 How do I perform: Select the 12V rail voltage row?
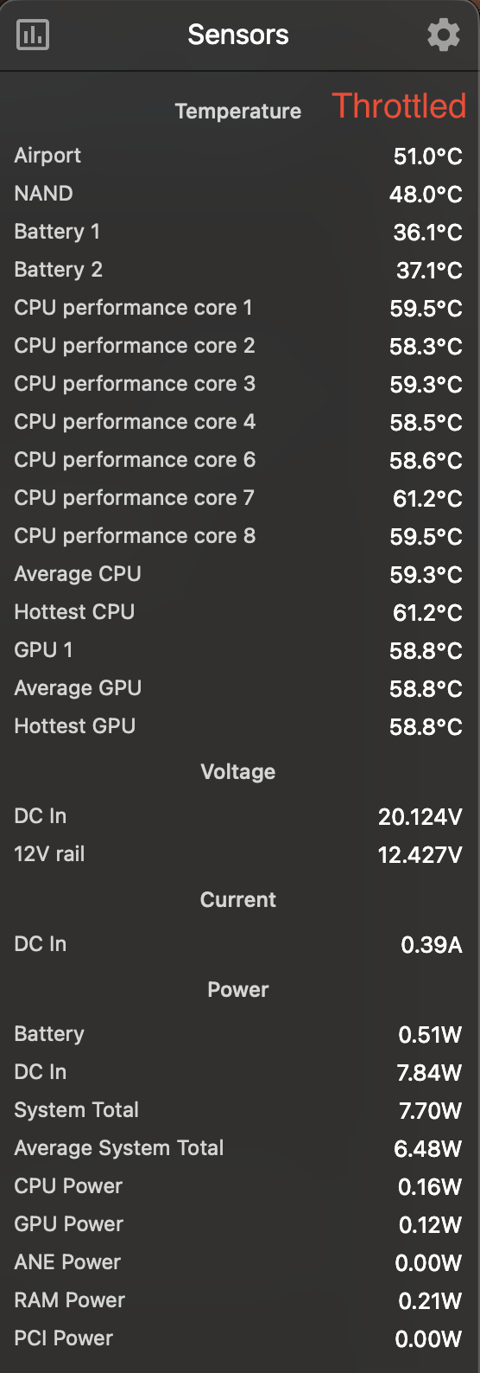point(240,854)
